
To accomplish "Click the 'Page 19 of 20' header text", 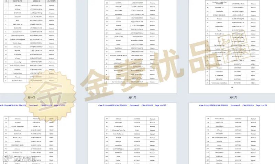I will click(x=261, y=105).
